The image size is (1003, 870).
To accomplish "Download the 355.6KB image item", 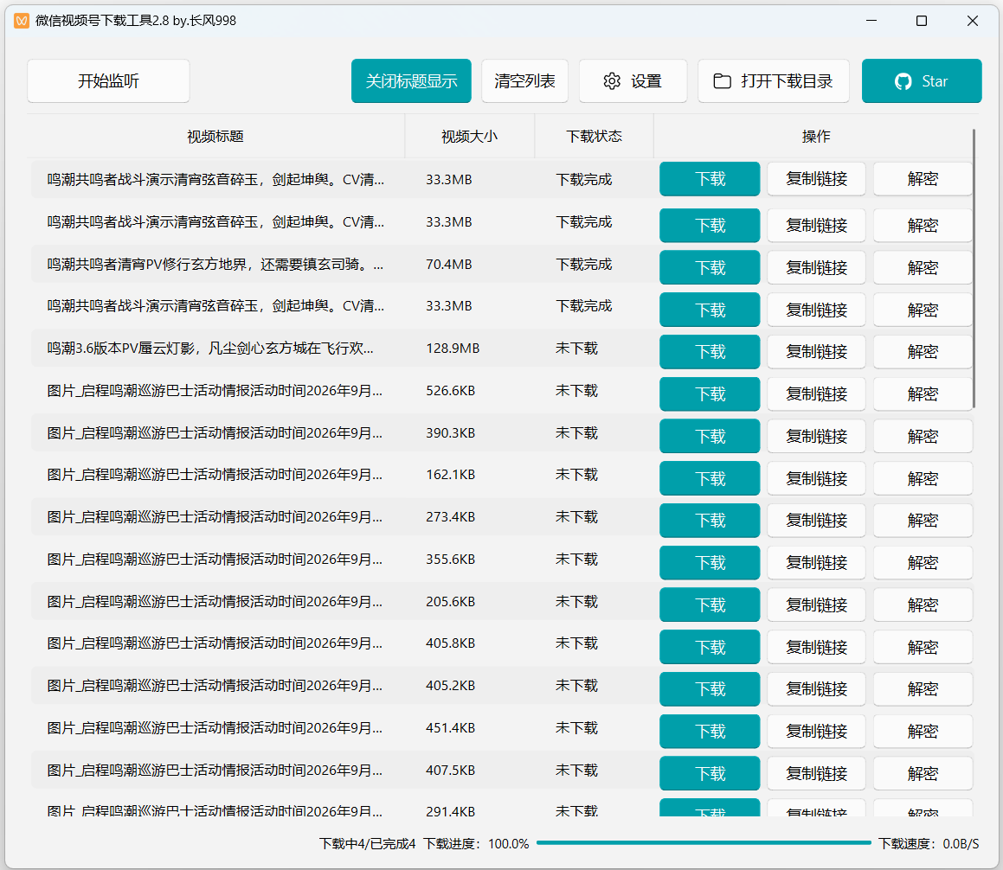I will point(710,562).
